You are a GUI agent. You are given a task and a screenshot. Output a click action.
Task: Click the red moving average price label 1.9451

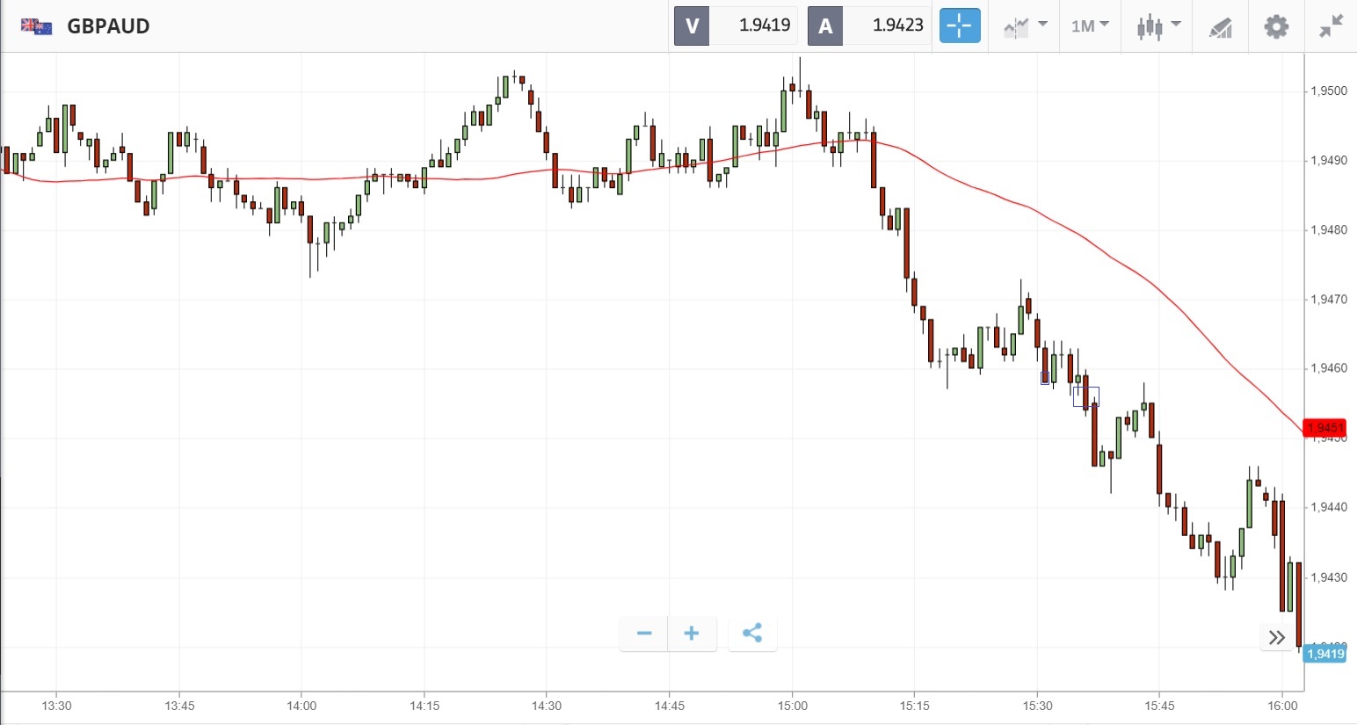point(1324,428)
